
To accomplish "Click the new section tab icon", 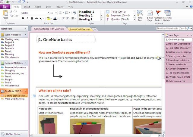I will coord(95,30).
